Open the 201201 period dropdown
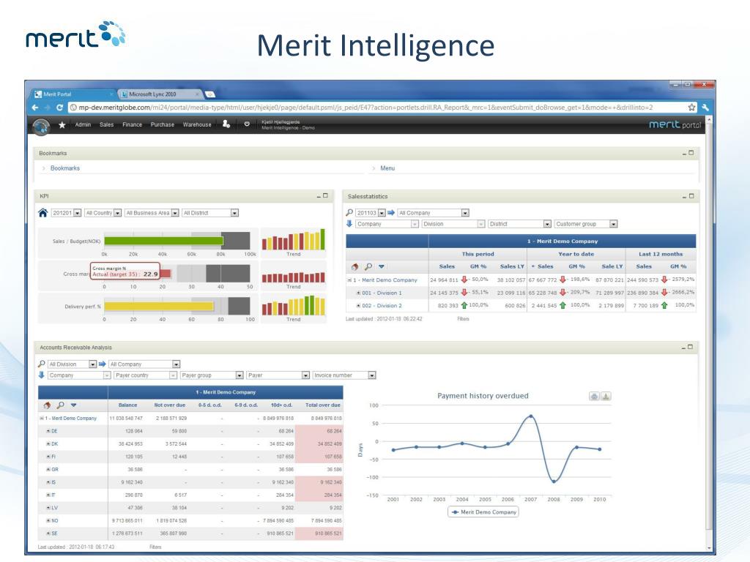The height and width of the screenshot is (562, 750). click(x=78, y=213)
